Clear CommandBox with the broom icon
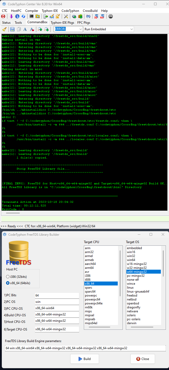The image size is (169, 370). [x=4, y=29]
